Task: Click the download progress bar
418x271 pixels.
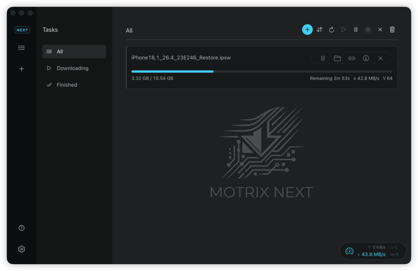Action: (x=261, y=71)
